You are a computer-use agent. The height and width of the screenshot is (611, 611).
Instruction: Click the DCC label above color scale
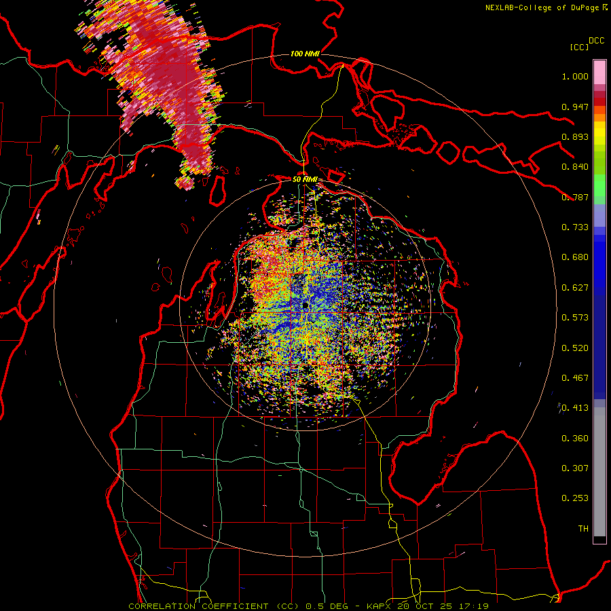[x=596, y=41]
